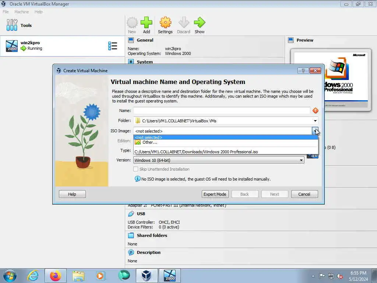Open the media player taskbar icon

coord(101,276)
